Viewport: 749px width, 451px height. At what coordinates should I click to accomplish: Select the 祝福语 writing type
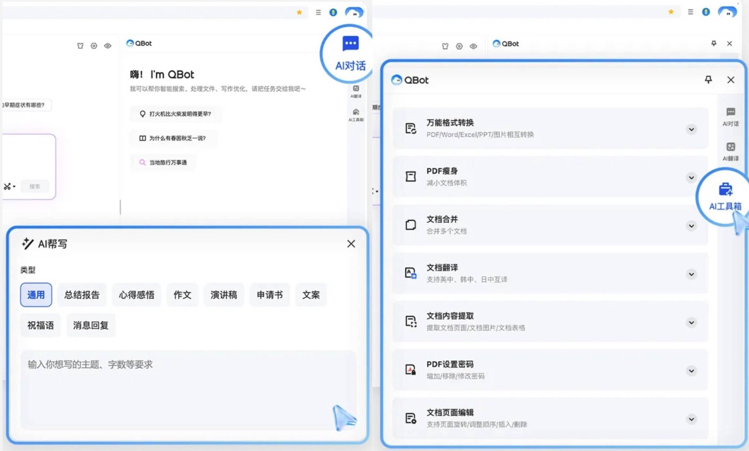tap(41, 325)
